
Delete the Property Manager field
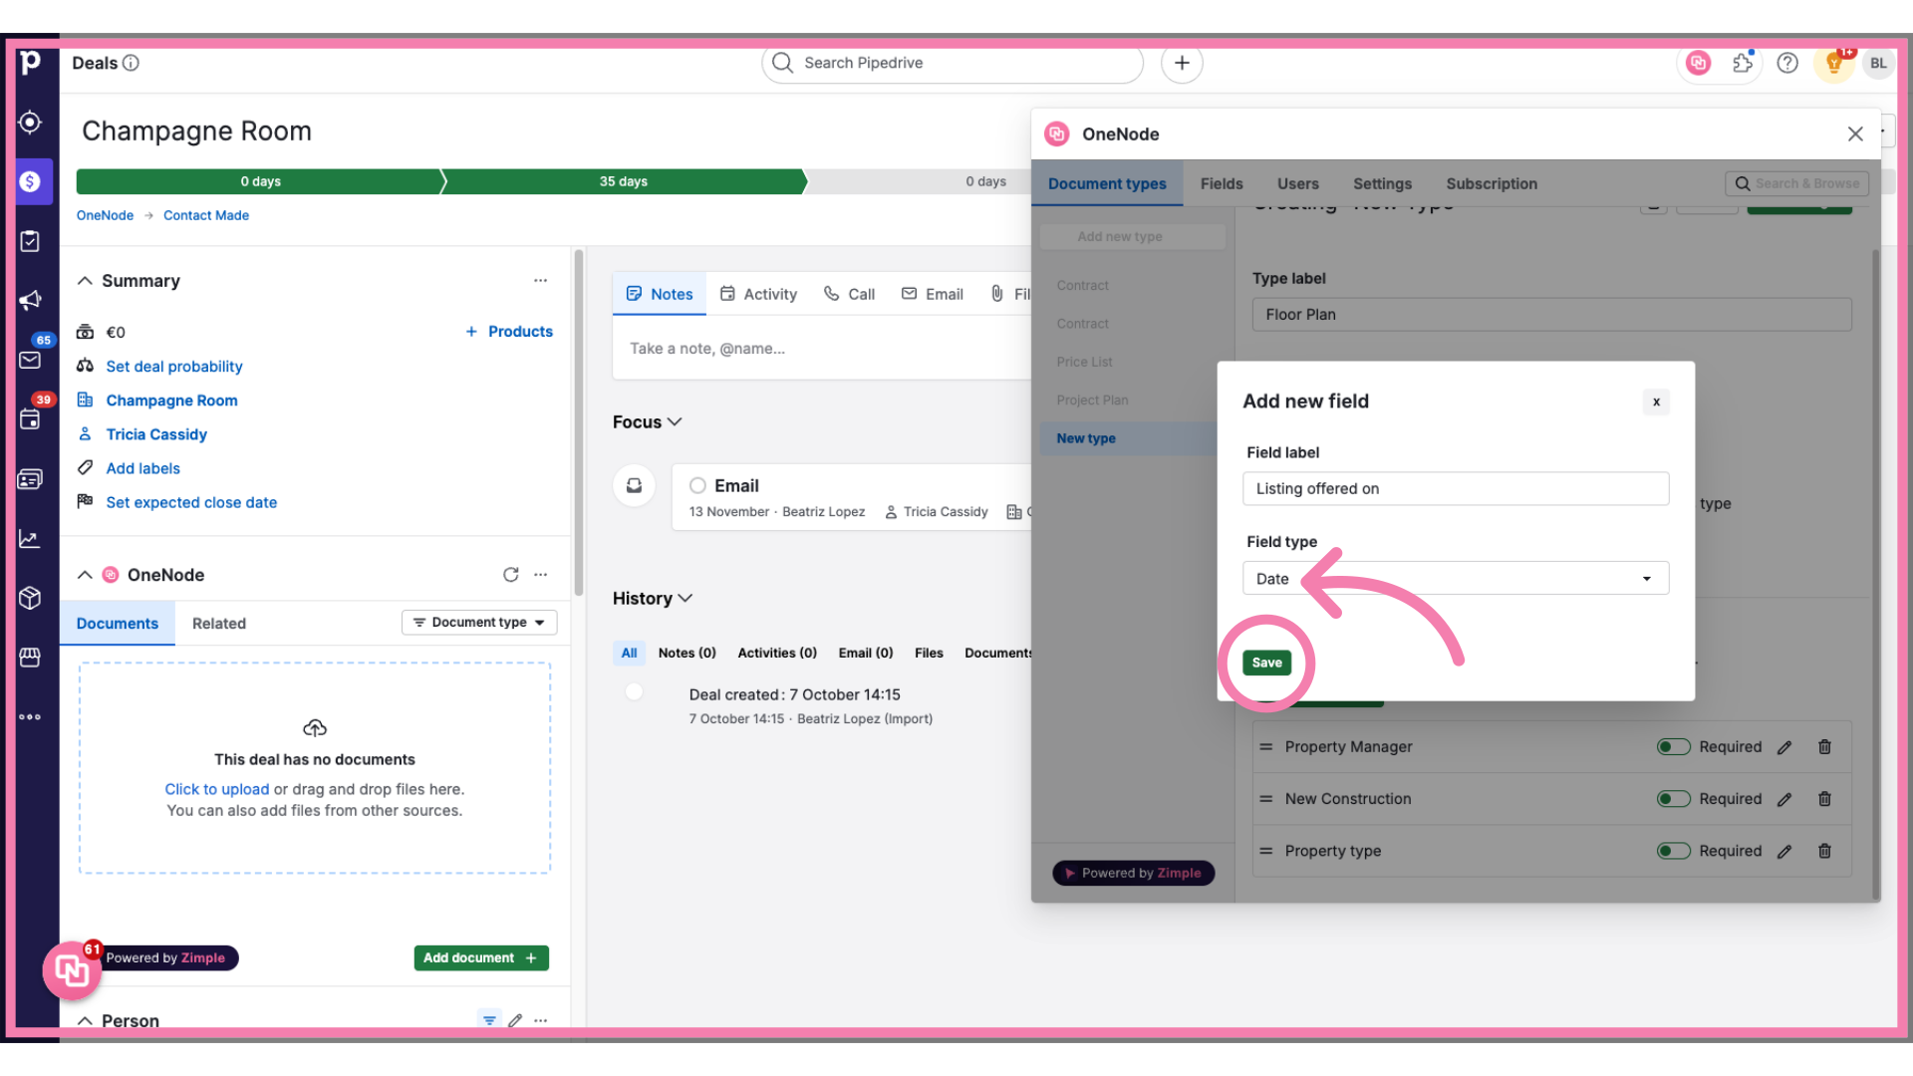1824,747
